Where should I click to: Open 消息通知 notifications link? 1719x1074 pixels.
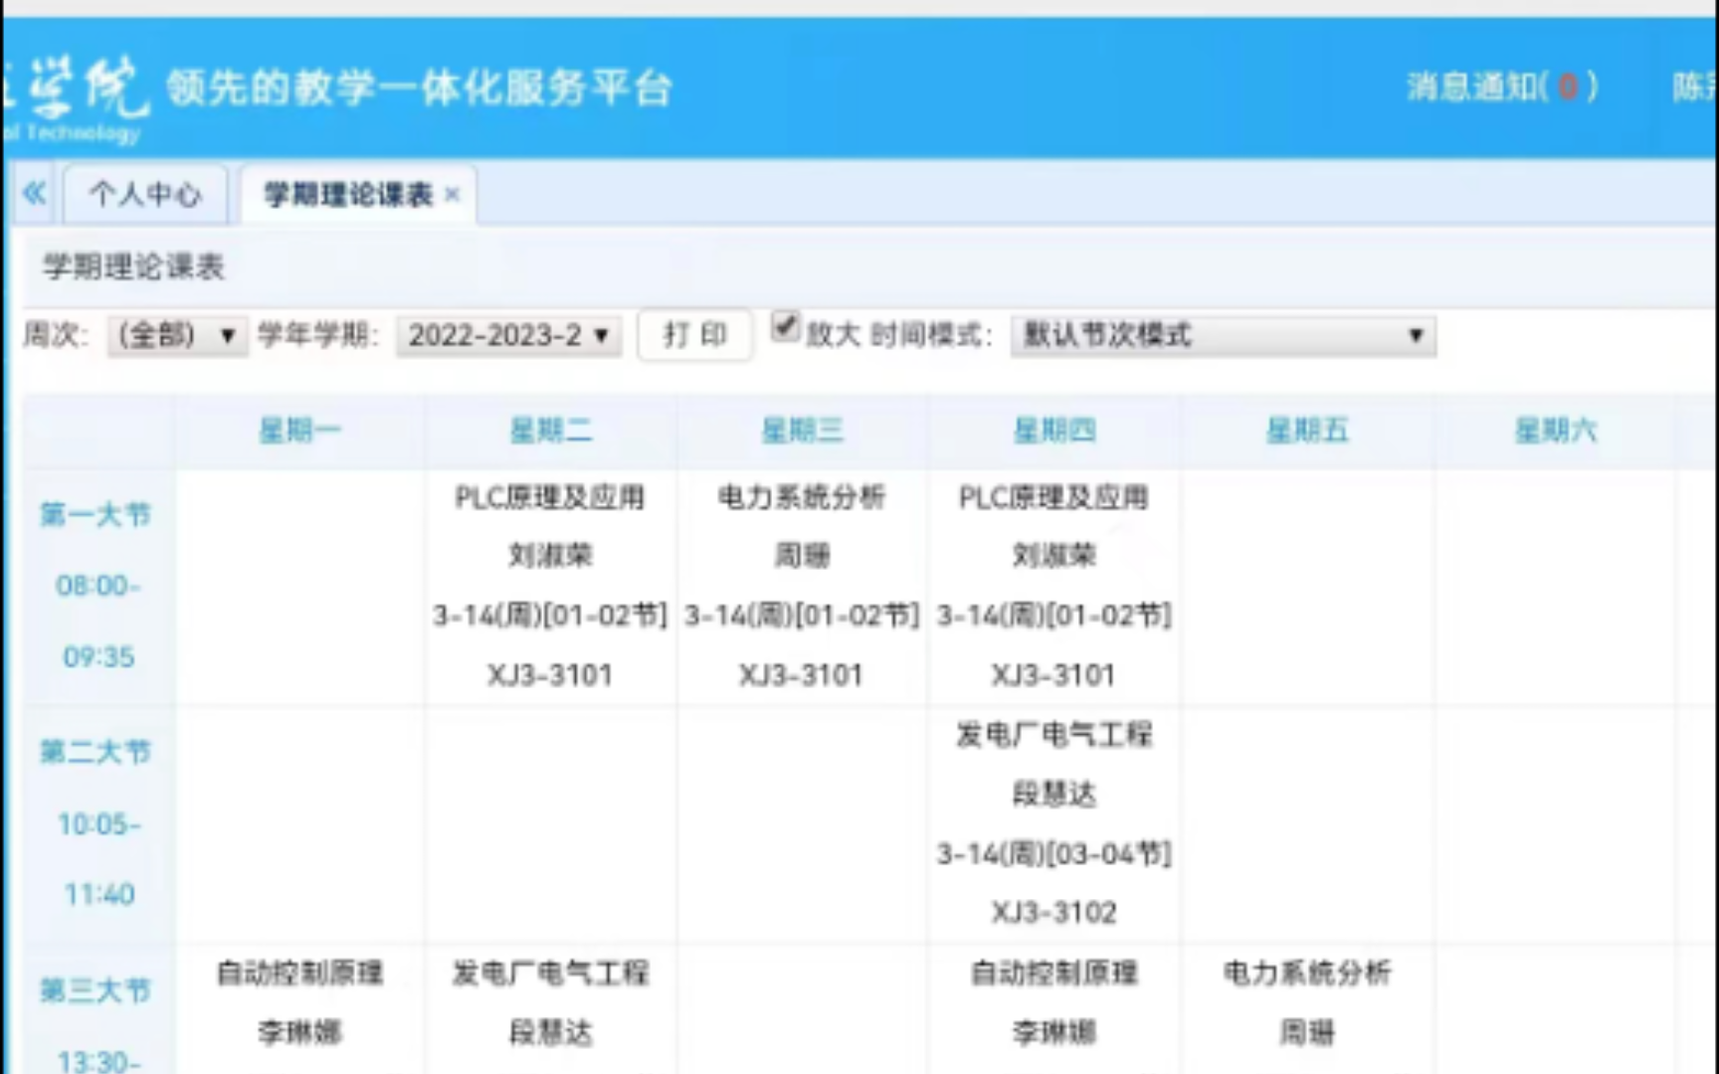tap(1502, 88)
